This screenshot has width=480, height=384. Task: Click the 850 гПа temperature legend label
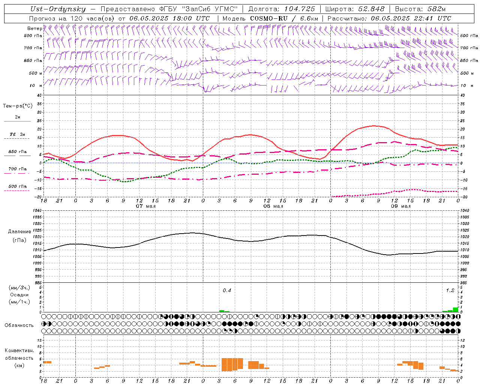pos(18,151)
